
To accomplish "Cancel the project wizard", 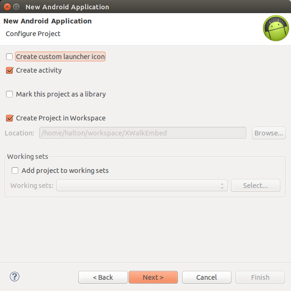I will (207, 277).
